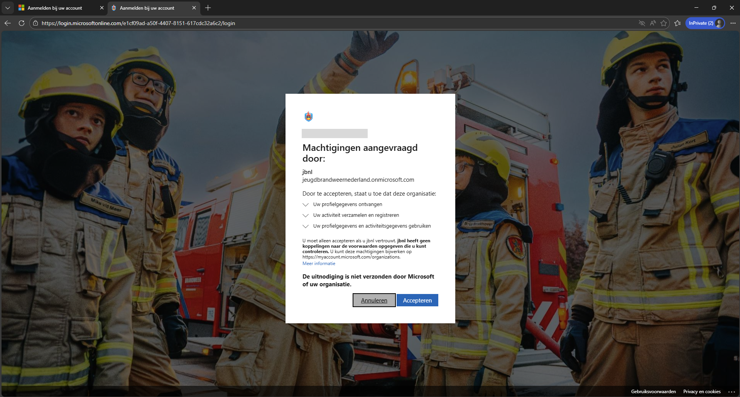Activate Read aloud icon in address bar
Viewport: 740px width, 397px height.
(653, 23)
